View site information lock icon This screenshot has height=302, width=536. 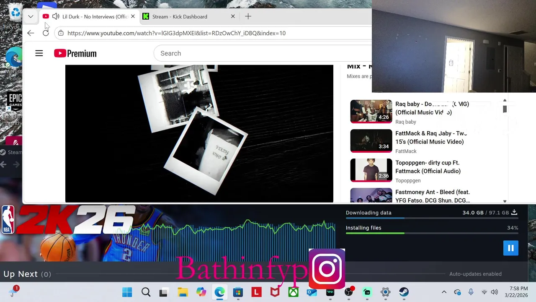click(x=61, y=33)
